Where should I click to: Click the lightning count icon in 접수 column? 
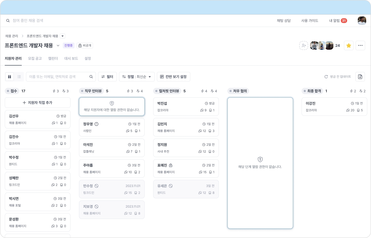pos(54,91)
